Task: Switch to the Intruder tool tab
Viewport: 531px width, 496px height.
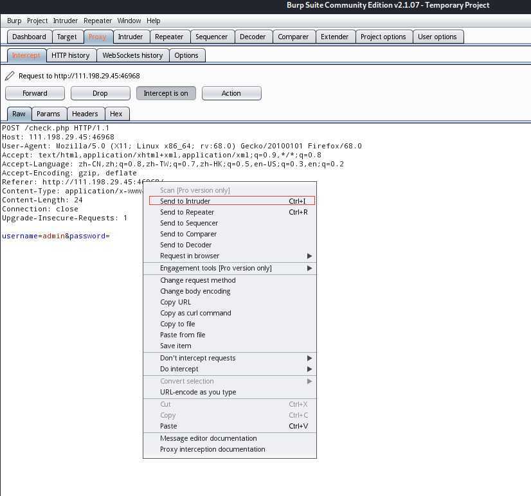Action: point(130,37)
